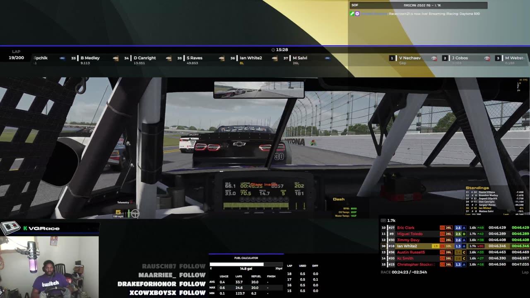Screen dimensions: 530x298
Task: Click the fuel level bar in Fuel Calculator
Action: click(246, 264)
